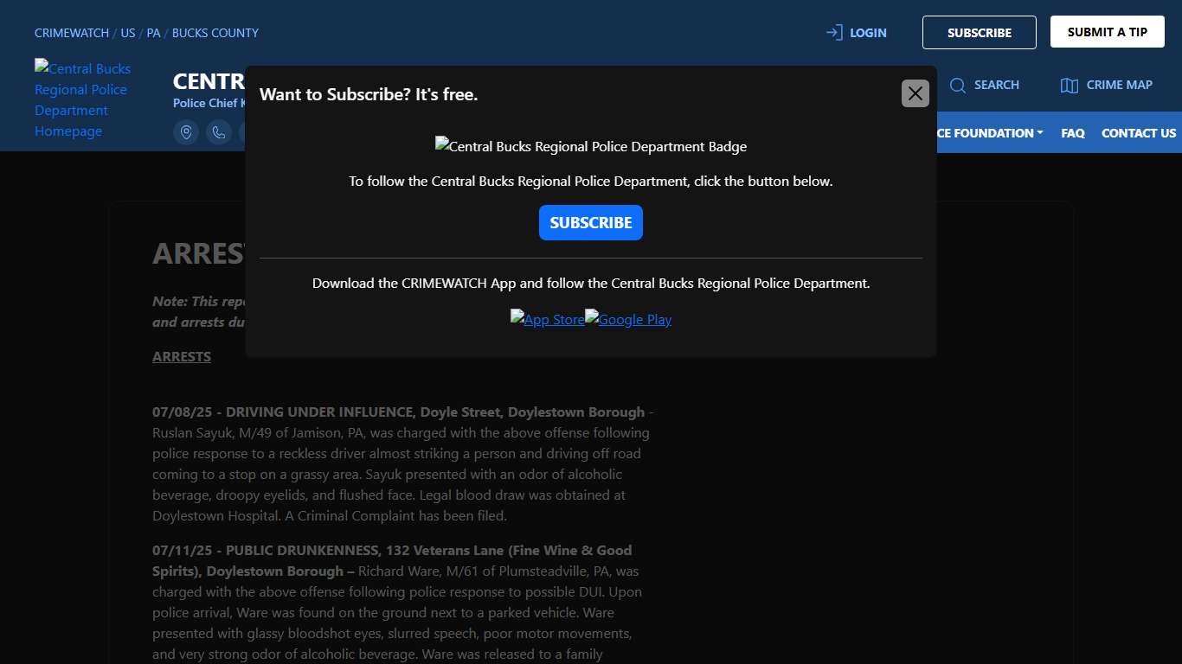Select the PA breadcrumb link

point(153,33)
